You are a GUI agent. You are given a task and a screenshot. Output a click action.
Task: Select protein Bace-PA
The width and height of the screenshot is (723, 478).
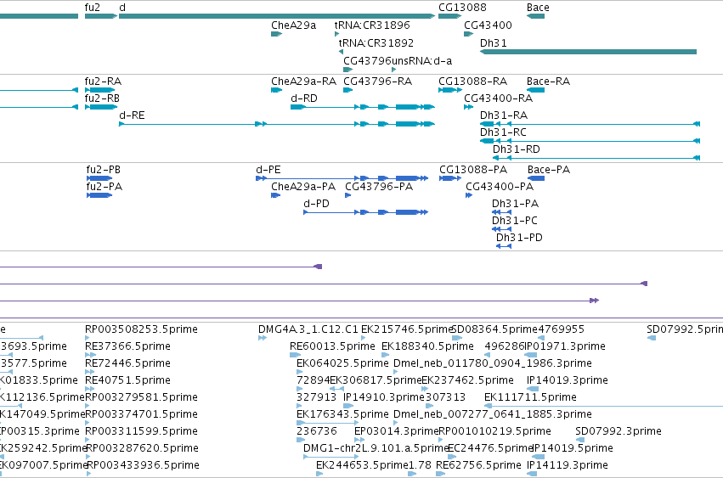coord(549,170)
